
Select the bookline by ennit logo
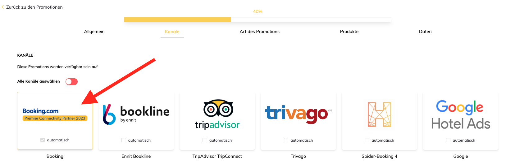pos(136,114)
